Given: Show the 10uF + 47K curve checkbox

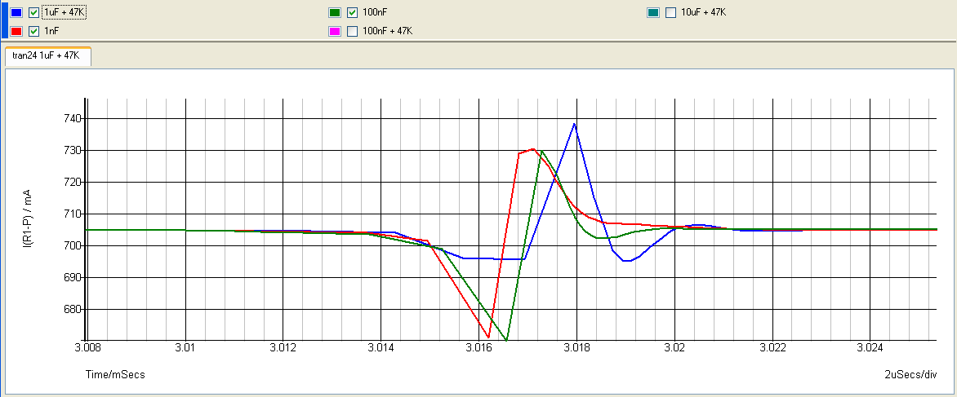Looking at the screenshot, I should (670, 13).
